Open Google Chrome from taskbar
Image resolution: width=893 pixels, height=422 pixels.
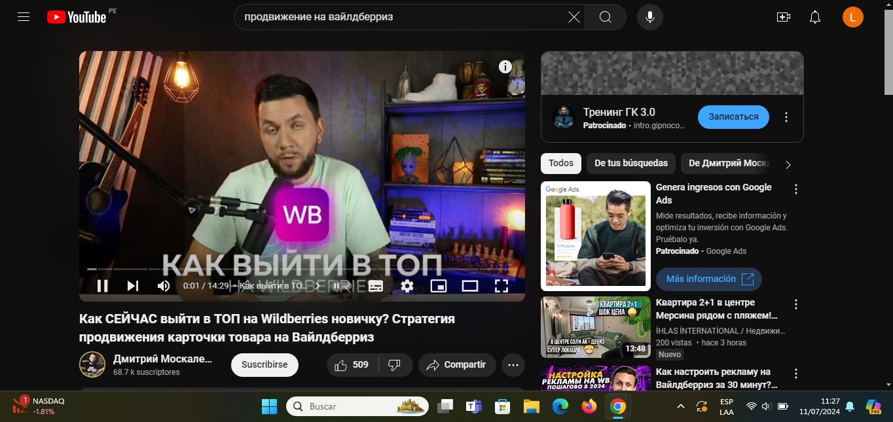click(617, 406)
